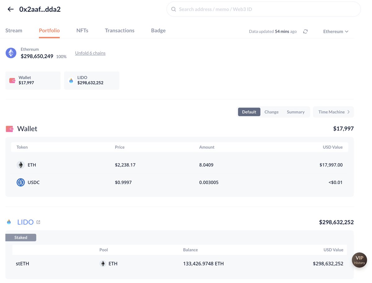
Task: Click the search magnifier icon
Action: point(174,9)
